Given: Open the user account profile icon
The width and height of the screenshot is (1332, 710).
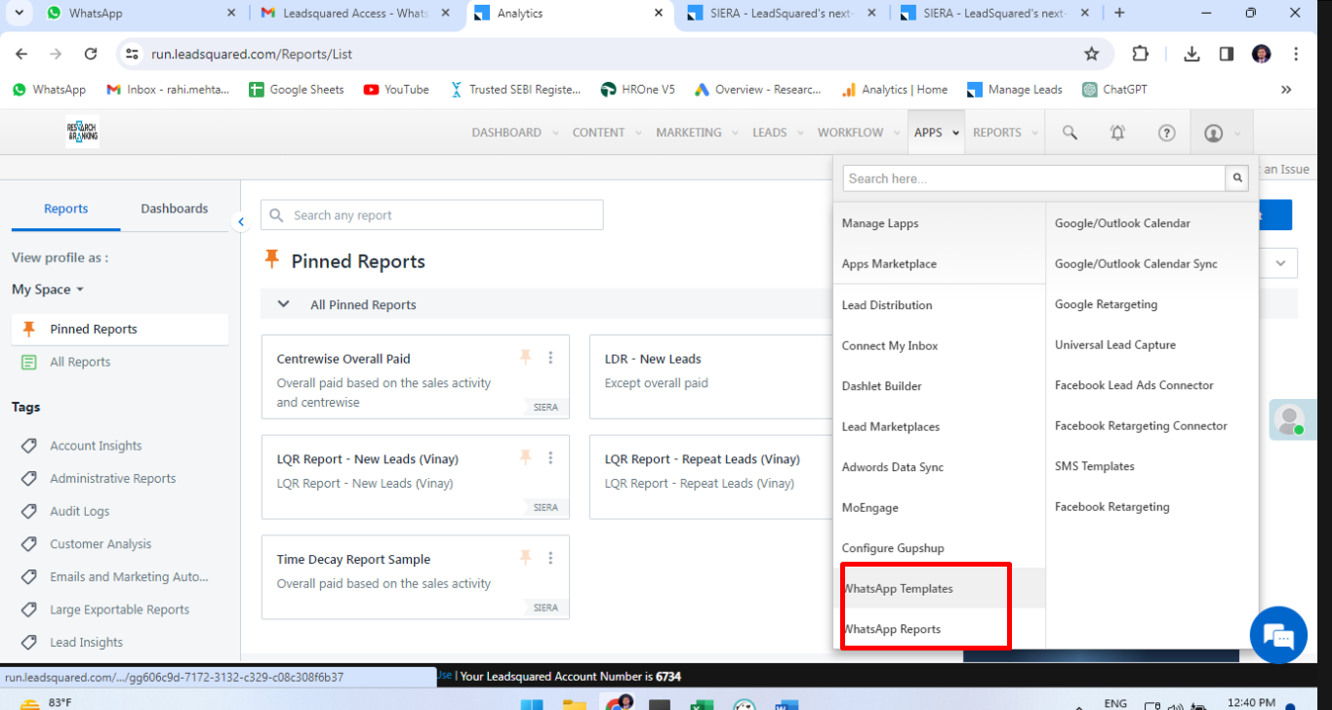Looking at the screenshot, I should [x=1213, y=133].
